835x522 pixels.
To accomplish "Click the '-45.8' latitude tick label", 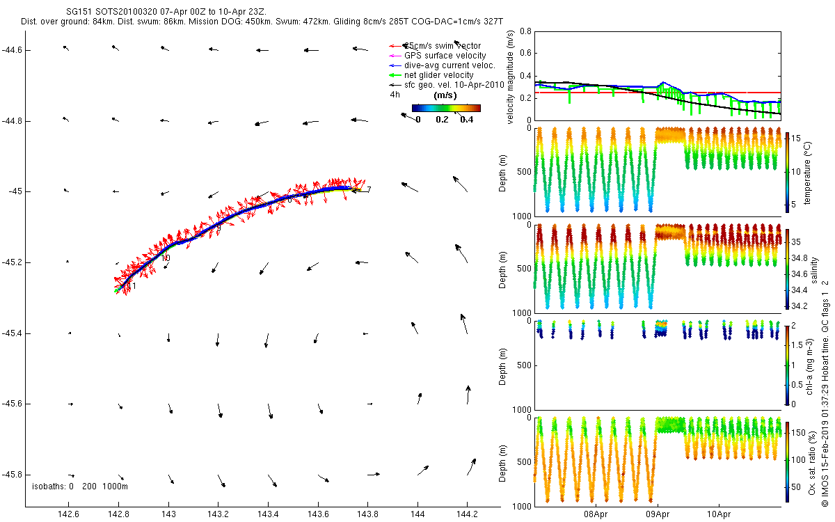I will coord(13,475).
